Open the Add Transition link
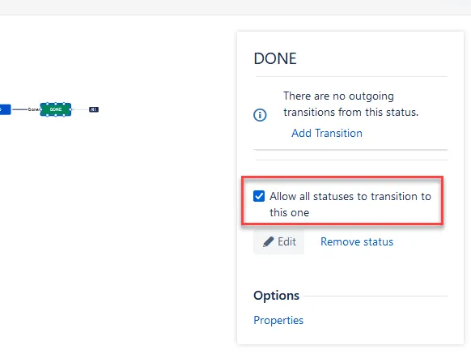This screenshot has height=354, width=471. pos(327,133)
